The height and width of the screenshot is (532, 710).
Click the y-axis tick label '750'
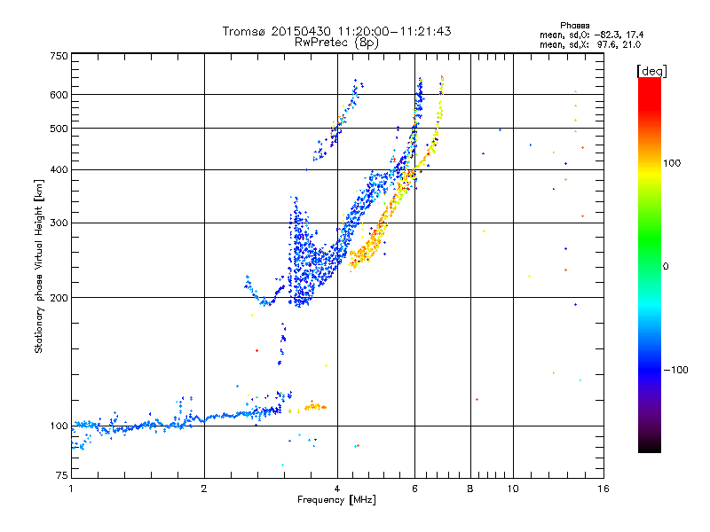coord(59,56)
